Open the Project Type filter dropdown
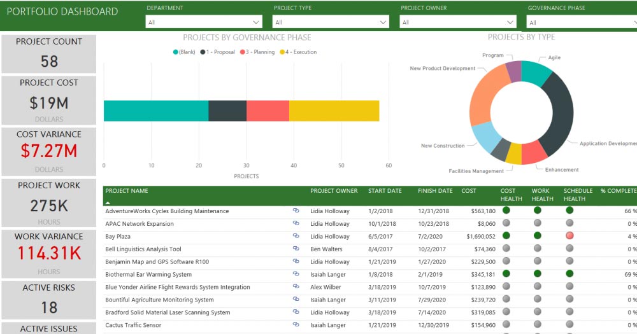This screenshot has width=637, height=334. coord(331,22)
